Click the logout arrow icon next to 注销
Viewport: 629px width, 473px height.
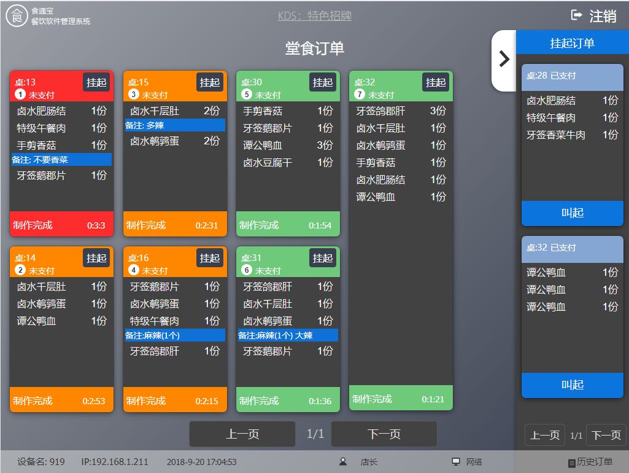pos(576,15)
